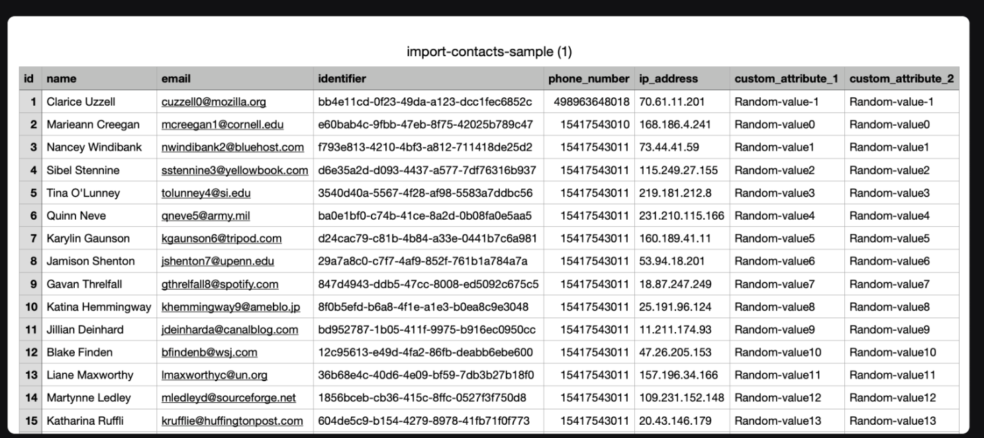Select the IP address cell 231.210.115.166

click(681, 216)
